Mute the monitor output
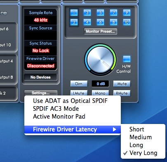Viewport: 167px width, 162px height. 122,84
